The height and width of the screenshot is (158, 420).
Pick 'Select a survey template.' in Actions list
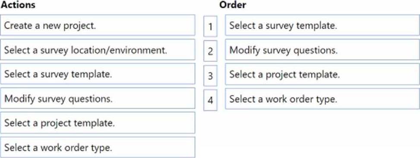[x=98, y=74]
